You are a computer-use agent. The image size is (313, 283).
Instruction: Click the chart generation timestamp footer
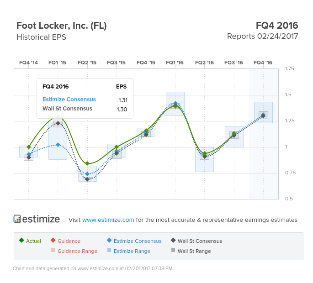[x=93, y=268]
